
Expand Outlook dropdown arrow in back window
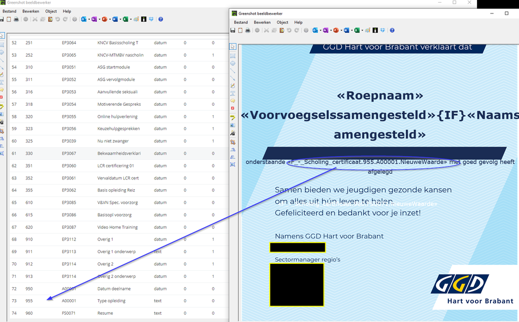[89, 19]
